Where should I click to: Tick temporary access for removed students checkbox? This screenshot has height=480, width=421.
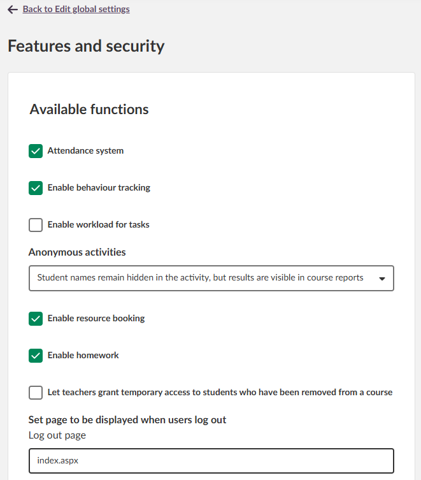coord(36,392)
